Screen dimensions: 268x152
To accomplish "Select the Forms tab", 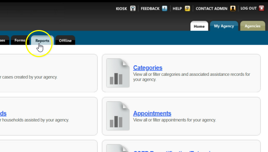I will point(20,41).
